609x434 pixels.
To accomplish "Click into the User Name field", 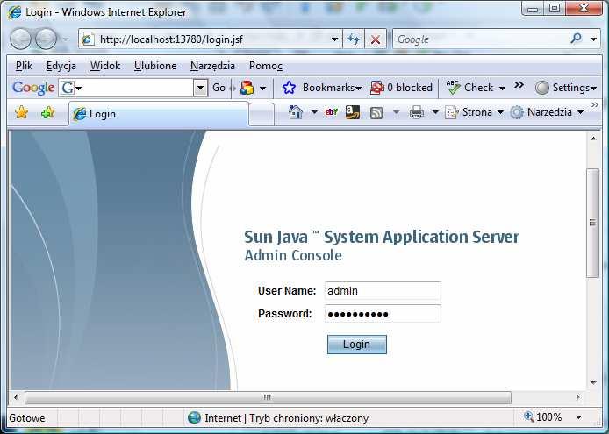I will (x=383, y=291).
